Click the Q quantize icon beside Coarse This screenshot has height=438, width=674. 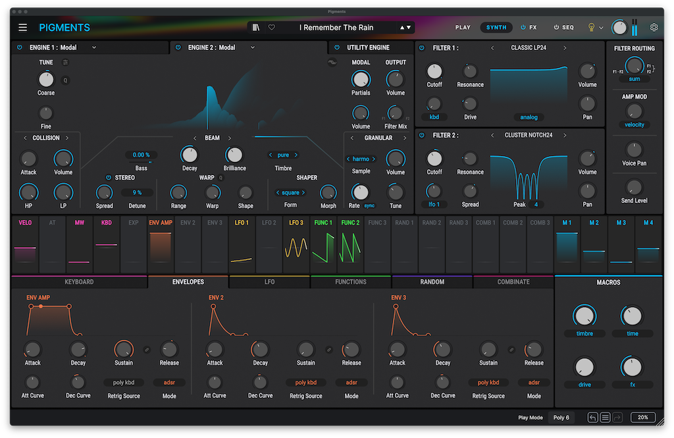(65, 80)
